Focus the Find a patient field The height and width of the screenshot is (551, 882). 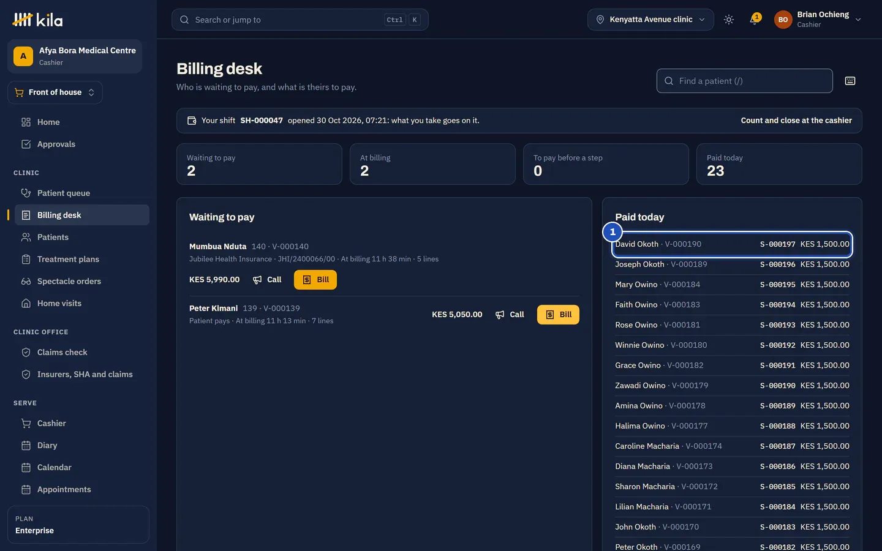point(745,81)
